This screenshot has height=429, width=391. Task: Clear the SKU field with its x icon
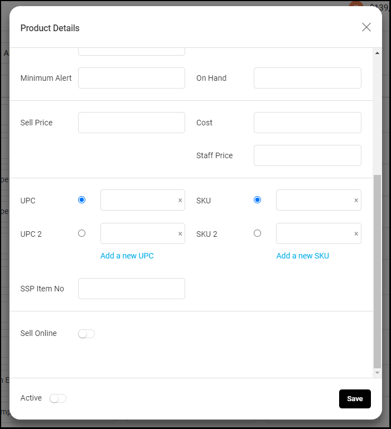356,200
